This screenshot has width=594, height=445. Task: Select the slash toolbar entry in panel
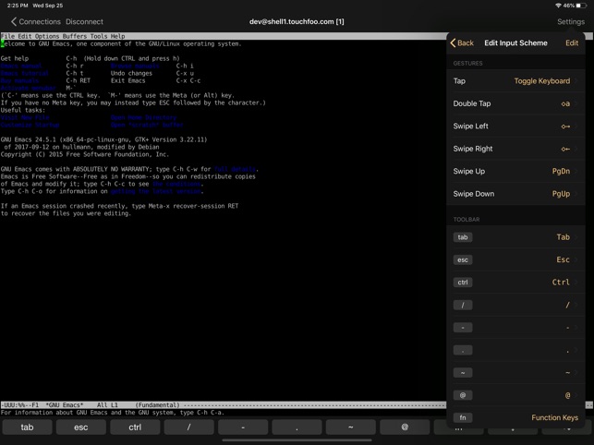(x=515, y=305)
